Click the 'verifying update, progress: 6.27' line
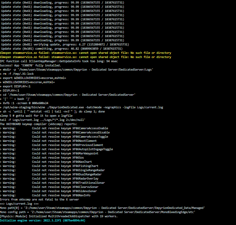The width and height of the screenshot is (236, 225). [65, 44]
